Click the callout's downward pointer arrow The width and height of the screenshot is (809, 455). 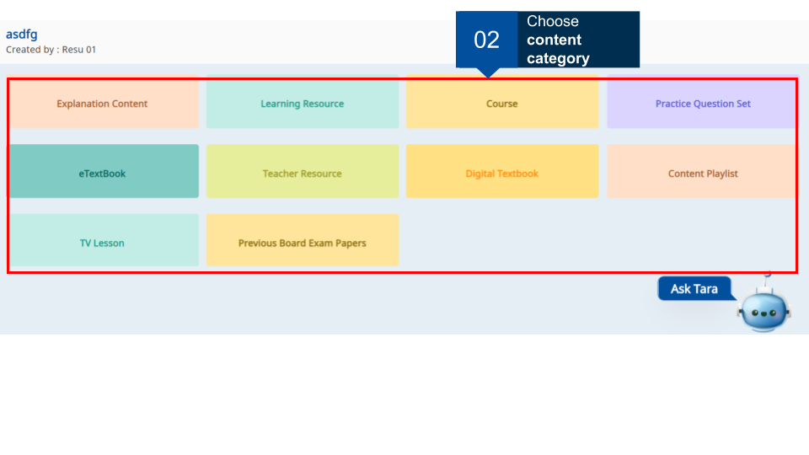[x=486, y=73]
